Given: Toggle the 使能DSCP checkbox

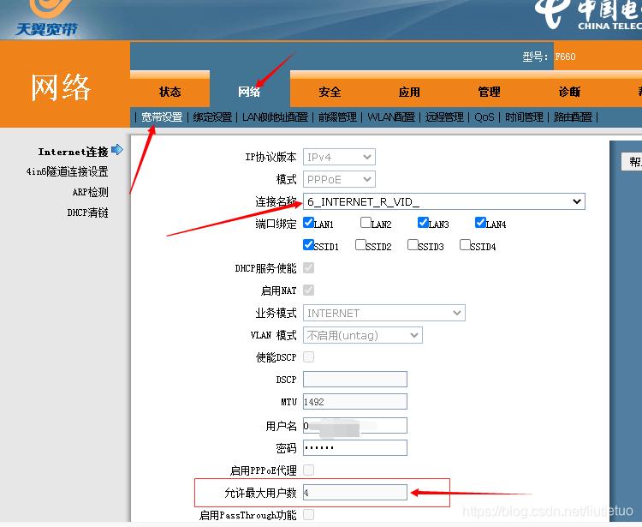Looking at the screenshot, I should click(308, 357).
